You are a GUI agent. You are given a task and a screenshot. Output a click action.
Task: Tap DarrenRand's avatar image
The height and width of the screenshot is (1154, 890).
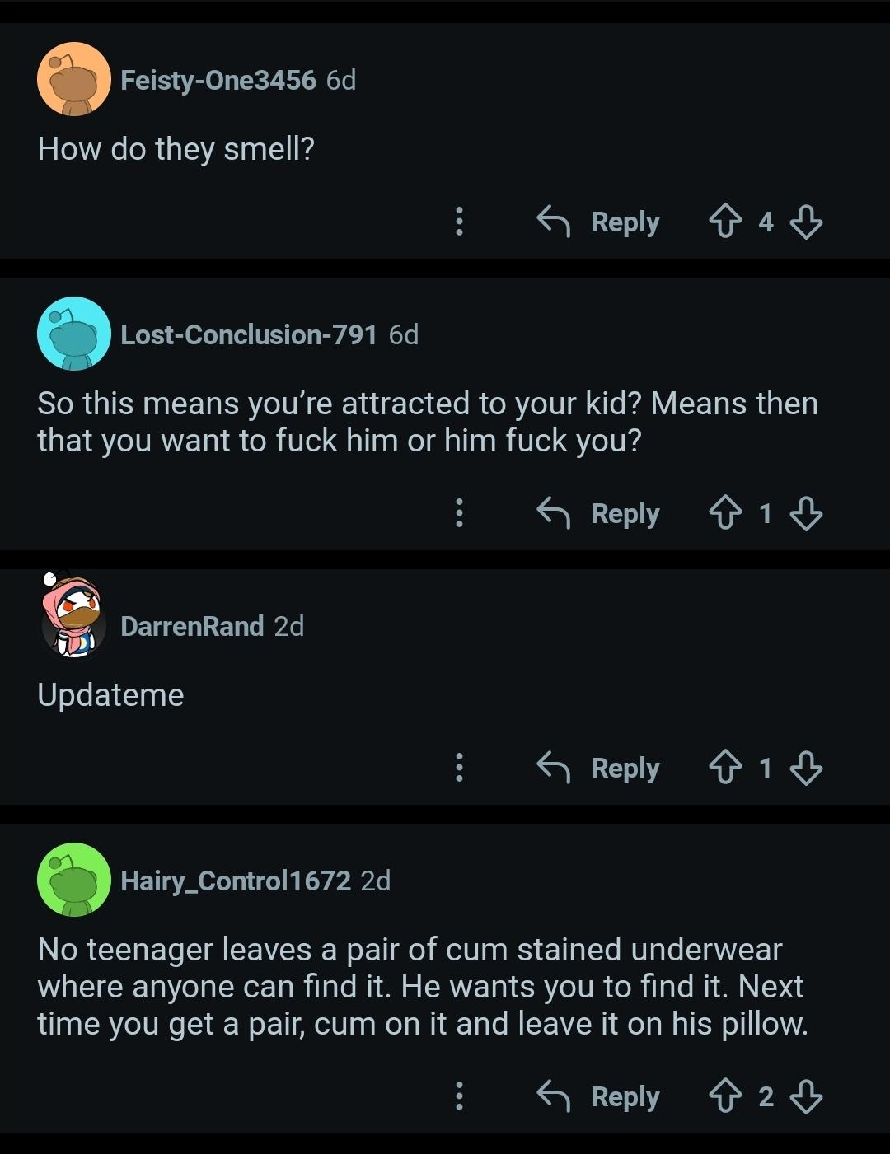[x=73, y=616]
